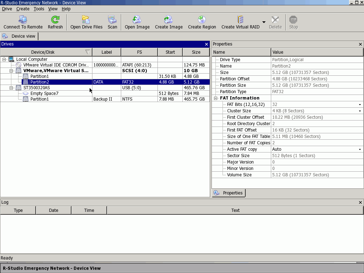The width and height of the screenshot is (364, 273).
Task: Close the Drives panel
Action: pyautogui.click(x=207, y=44)
